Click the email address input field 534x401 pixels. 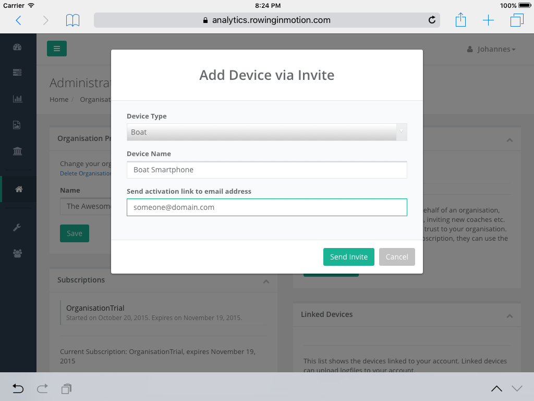266,207
